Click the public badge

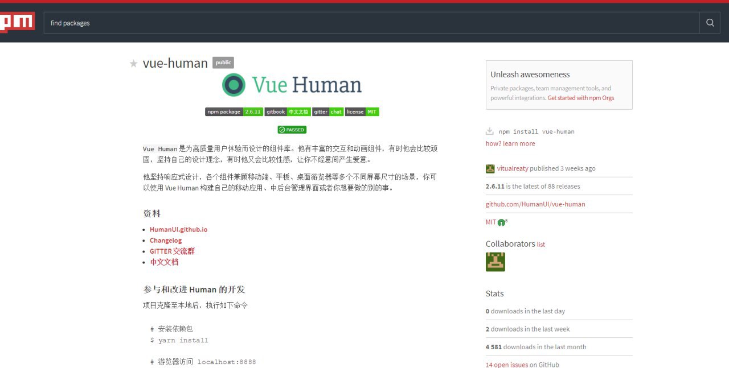tap(223, 63)
